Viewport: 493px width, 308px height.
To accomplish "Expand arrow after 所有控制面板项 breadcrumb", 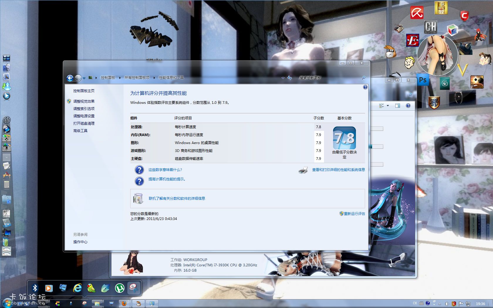I will [x=154, y=78].
